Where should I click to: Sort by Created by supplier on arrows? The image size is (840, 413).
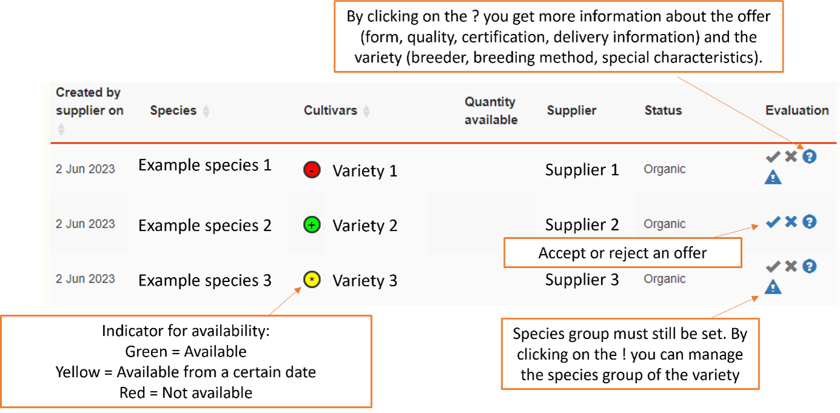click(x=60, y=129)
